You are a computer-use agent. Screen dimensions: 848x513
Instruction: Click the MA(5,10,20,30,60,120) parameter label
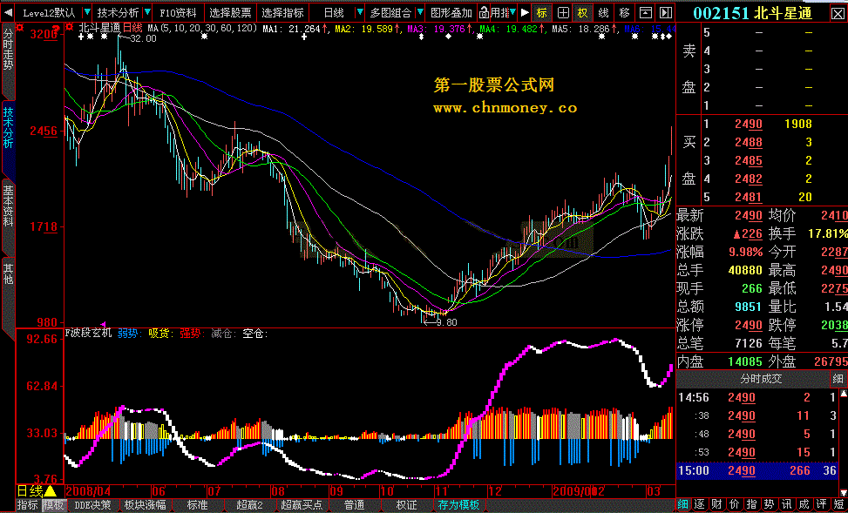pos(202,28)
